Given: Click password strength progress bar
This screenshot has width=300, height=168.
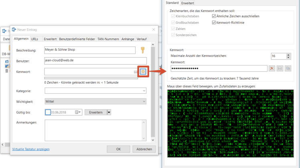Looking at the screenshot, I should pos(91,78).
